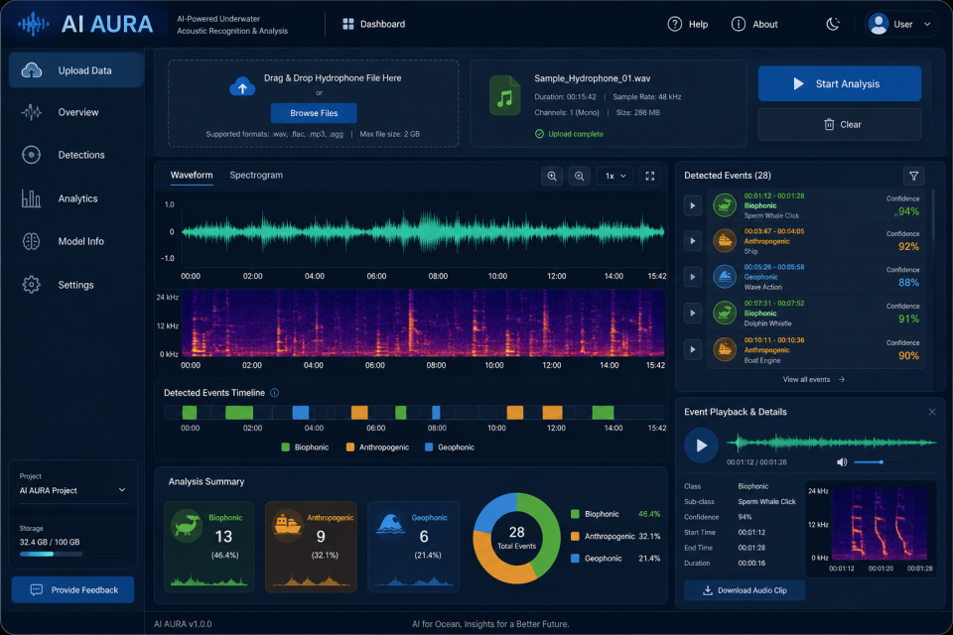The image size is (953, 635).
Task: Click the event playback waveform scrubber
Action: [832, 443]
